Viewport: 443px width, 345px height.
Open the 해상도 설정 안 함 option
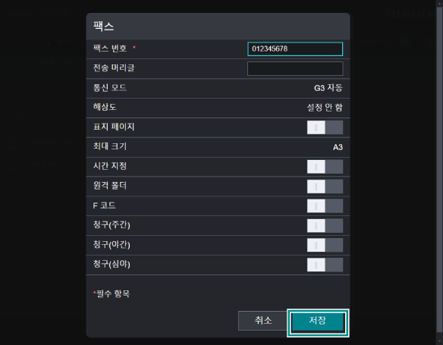[x=325, y=107]
